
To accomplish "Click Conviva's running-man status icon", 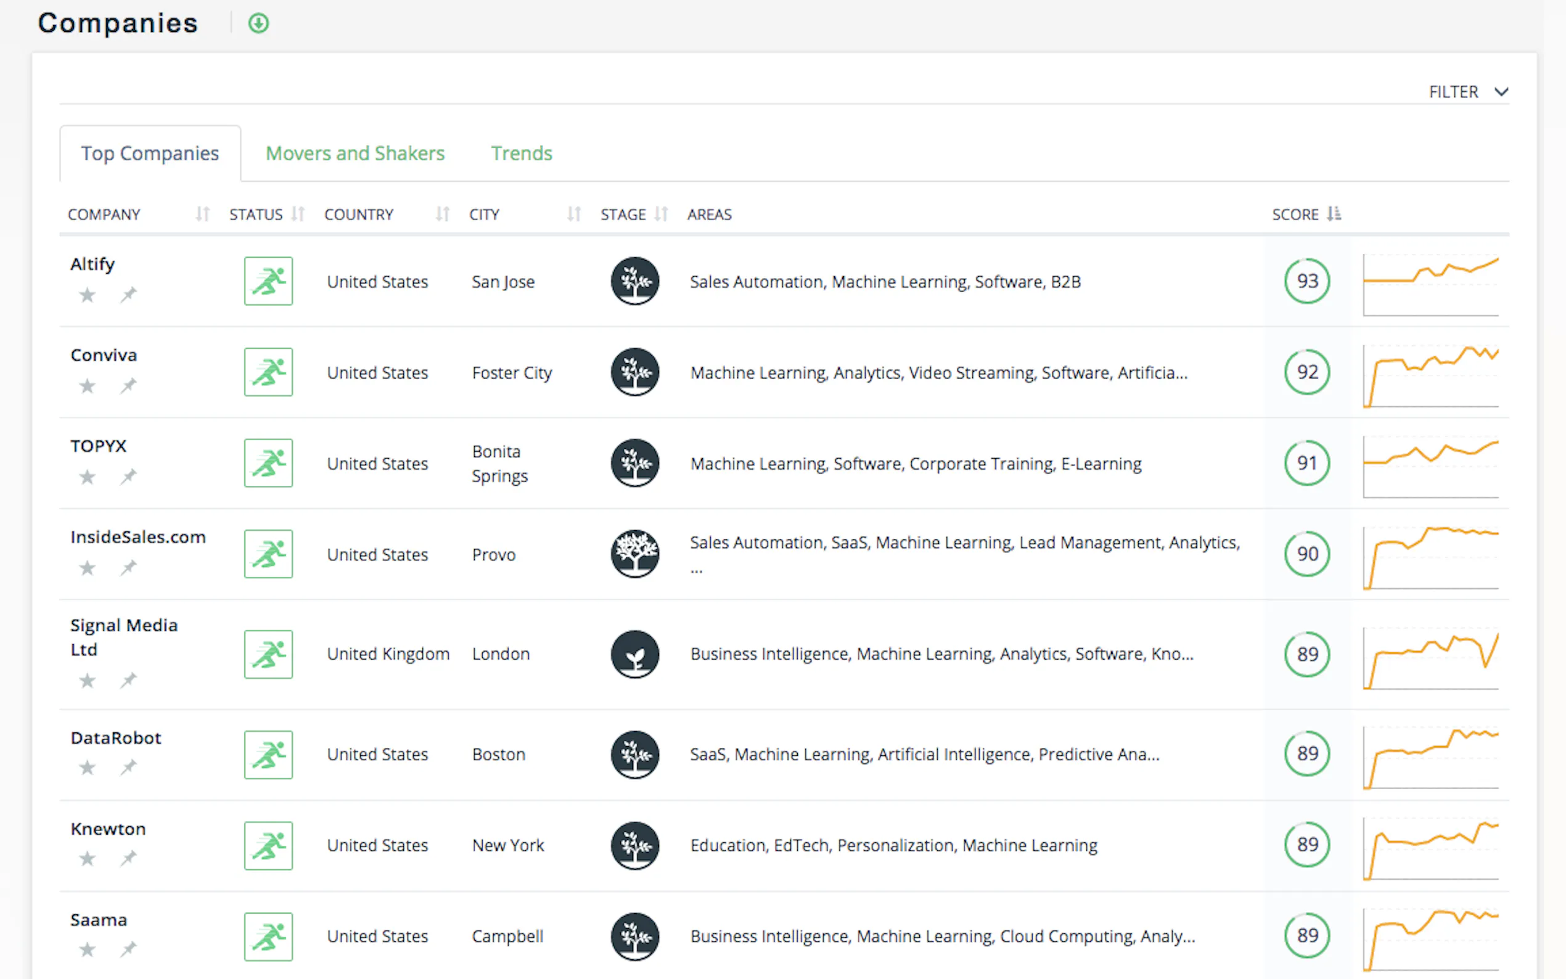I will pyautogui.click(x=268, y=372).
